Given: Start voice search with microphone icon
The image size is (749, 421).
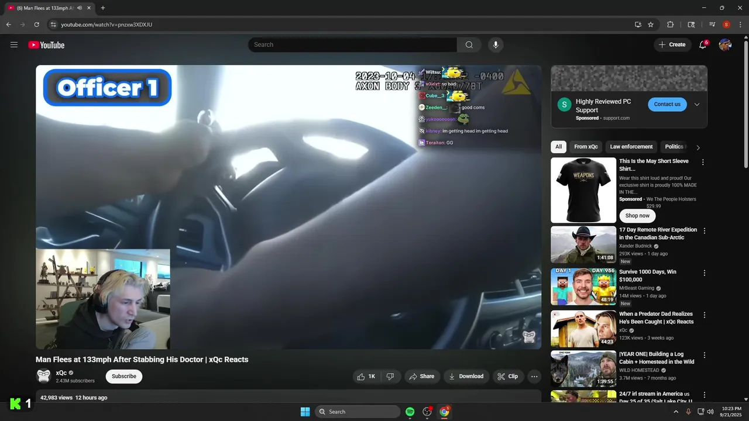Looking at the screenshot, I should pyautogui.click(x=496, y=45).
